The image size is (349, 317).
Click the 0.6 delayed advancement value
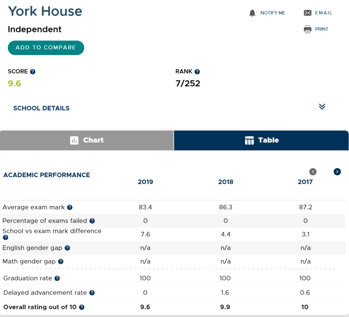click(x=305, y=292)
